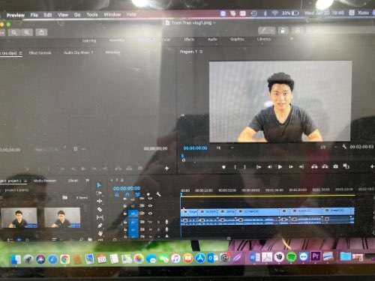Switch to Media Browser tab
The image size is (375, 281).
[45, 181]
